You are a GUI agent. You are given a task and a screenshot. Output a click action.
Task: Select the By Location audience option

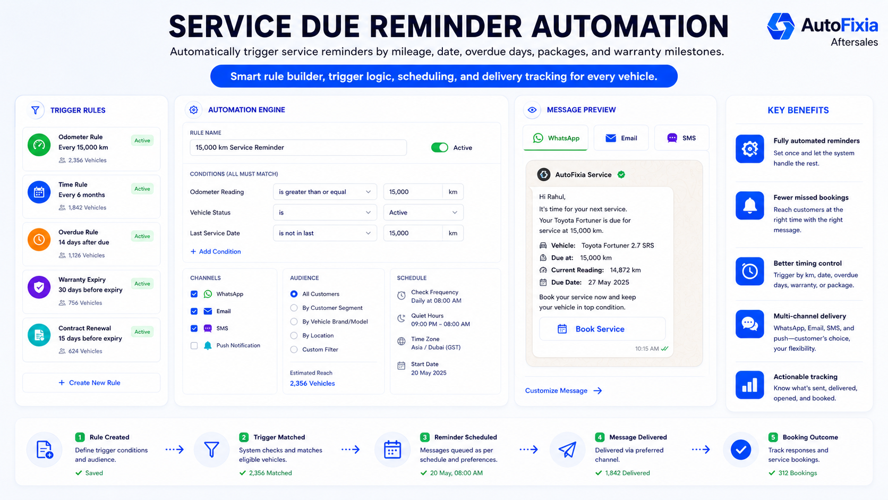click(294, 335)
